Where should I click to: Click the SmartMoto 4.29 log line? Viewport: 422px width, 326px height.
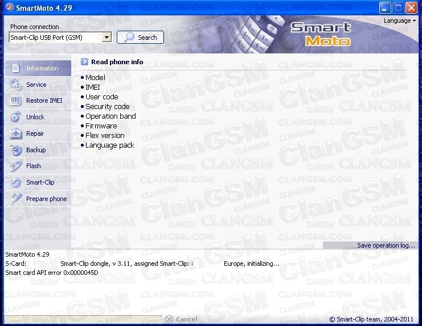(27, 254)
